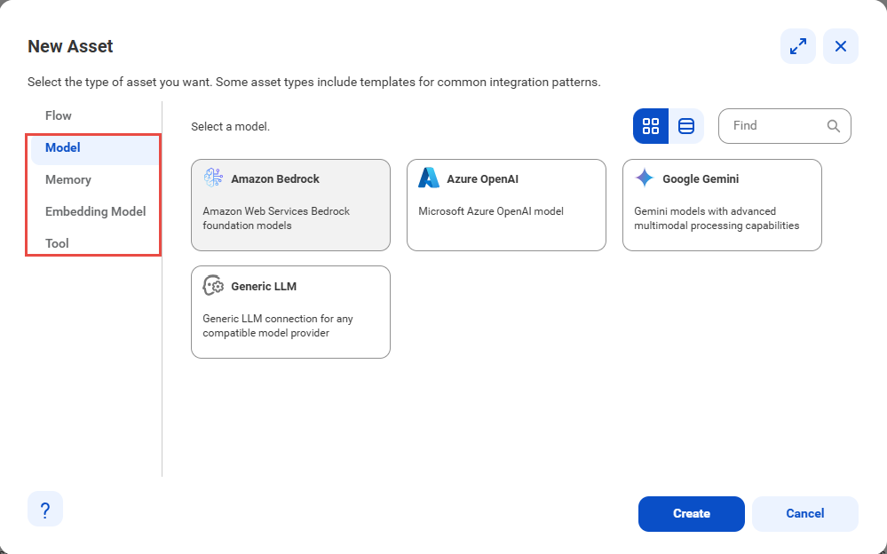Select the Flow asset type
The width and height of the screenshot is (887, 554).
tap(59, 115)
